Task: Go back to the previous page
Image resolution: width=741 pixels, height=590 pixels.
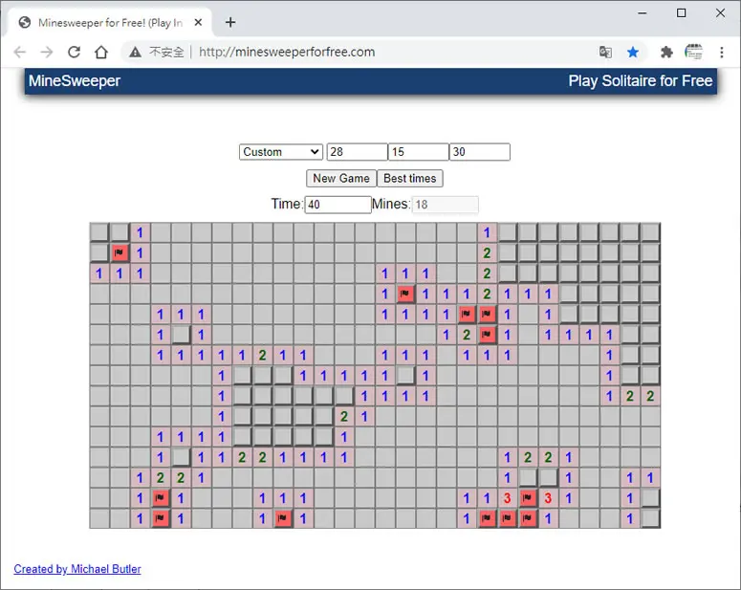Action: point(20,52)
